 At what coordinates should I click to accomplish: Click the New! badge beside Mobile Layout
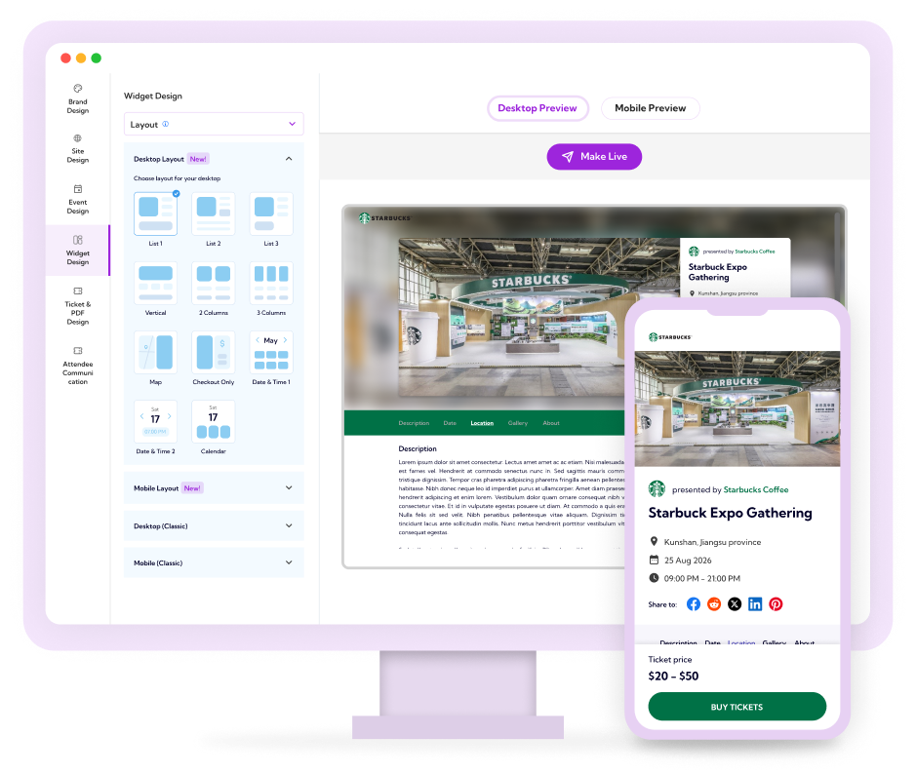(x=192, y=487)
